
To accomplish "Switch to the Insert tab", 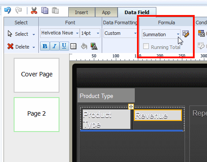I will coord(81,12).
